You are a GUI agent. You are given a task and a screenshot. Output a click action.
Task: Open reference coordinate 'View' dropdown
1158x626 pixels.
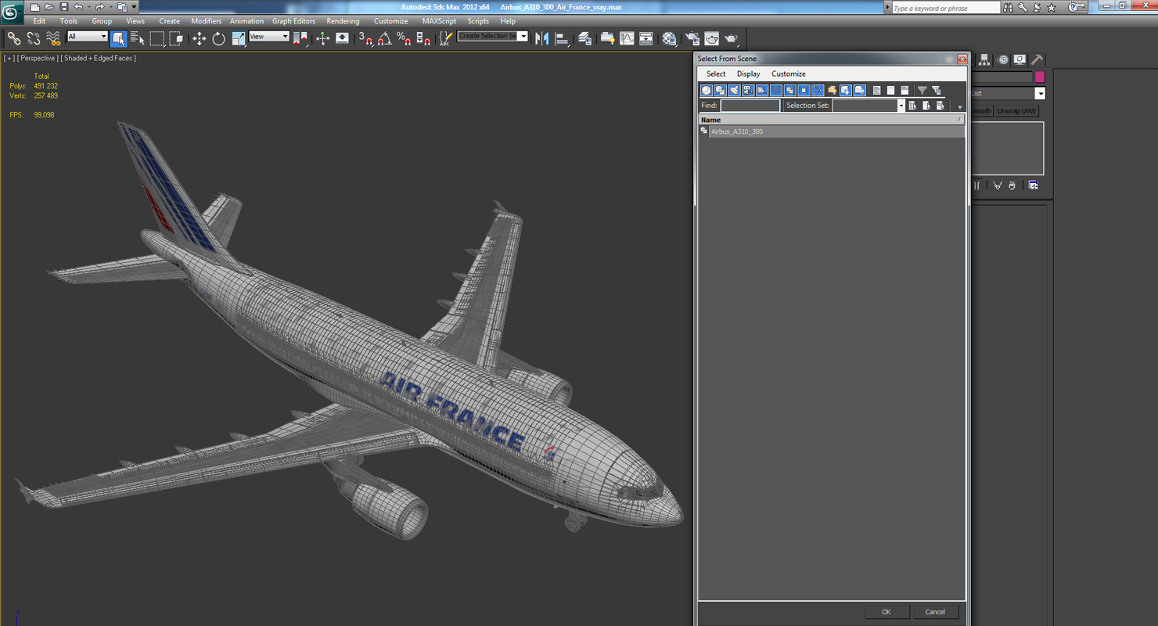tap(268, 37)
